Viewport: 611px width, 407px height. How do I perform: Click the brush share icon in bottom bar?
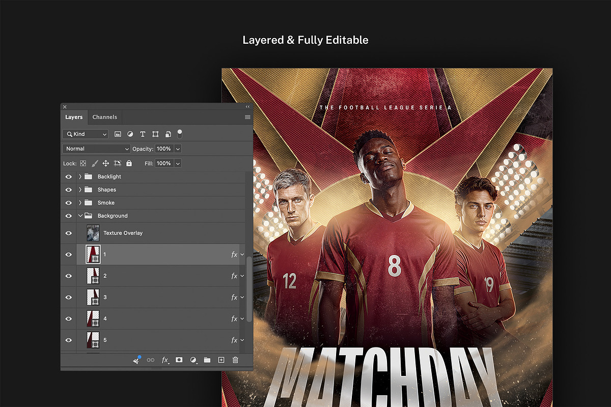click(137, 360)
